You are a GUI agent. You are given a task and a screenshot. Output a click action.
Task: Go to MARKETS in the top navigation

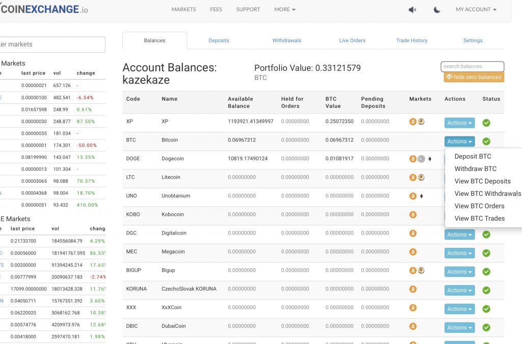click(x=184, y=10)
